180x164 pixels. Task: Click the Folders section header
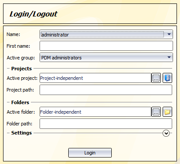pyautogui.click(x=20, y=102)
